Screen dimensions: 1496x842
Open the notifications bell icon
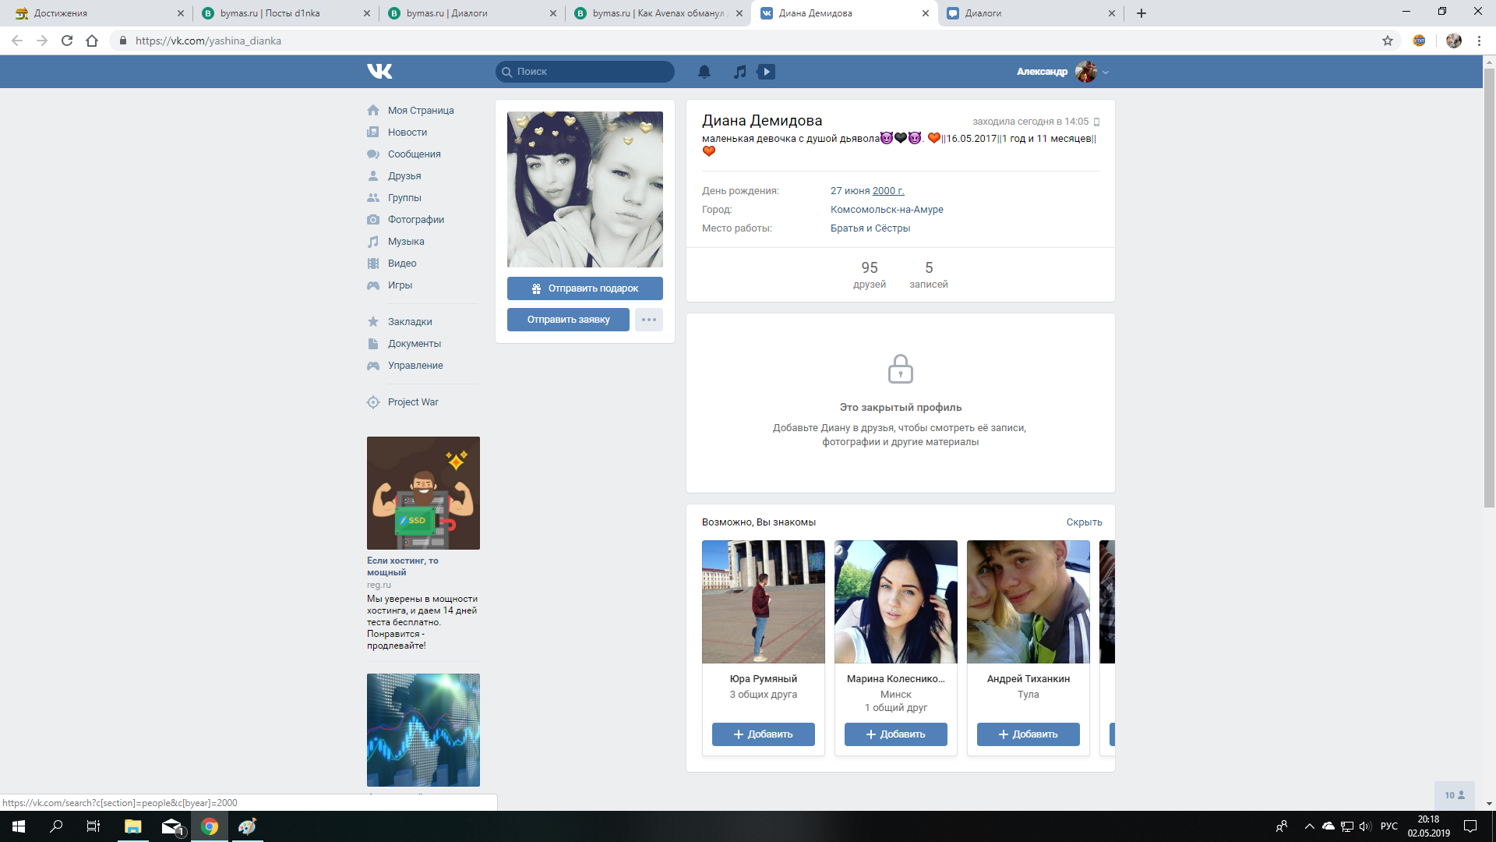point(704,72)
